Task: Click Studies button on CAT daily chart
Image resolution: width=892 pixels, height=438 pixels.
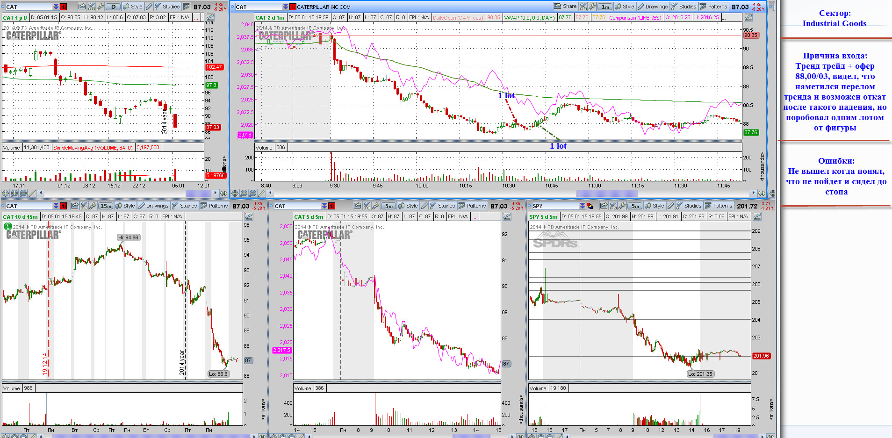Action: (x=167, y=7)
